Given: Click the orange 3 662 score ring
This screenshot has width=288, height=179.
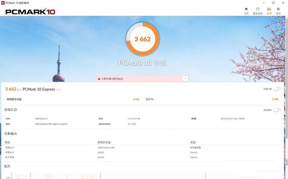Looking at the screenshot, I should point(143,39).
